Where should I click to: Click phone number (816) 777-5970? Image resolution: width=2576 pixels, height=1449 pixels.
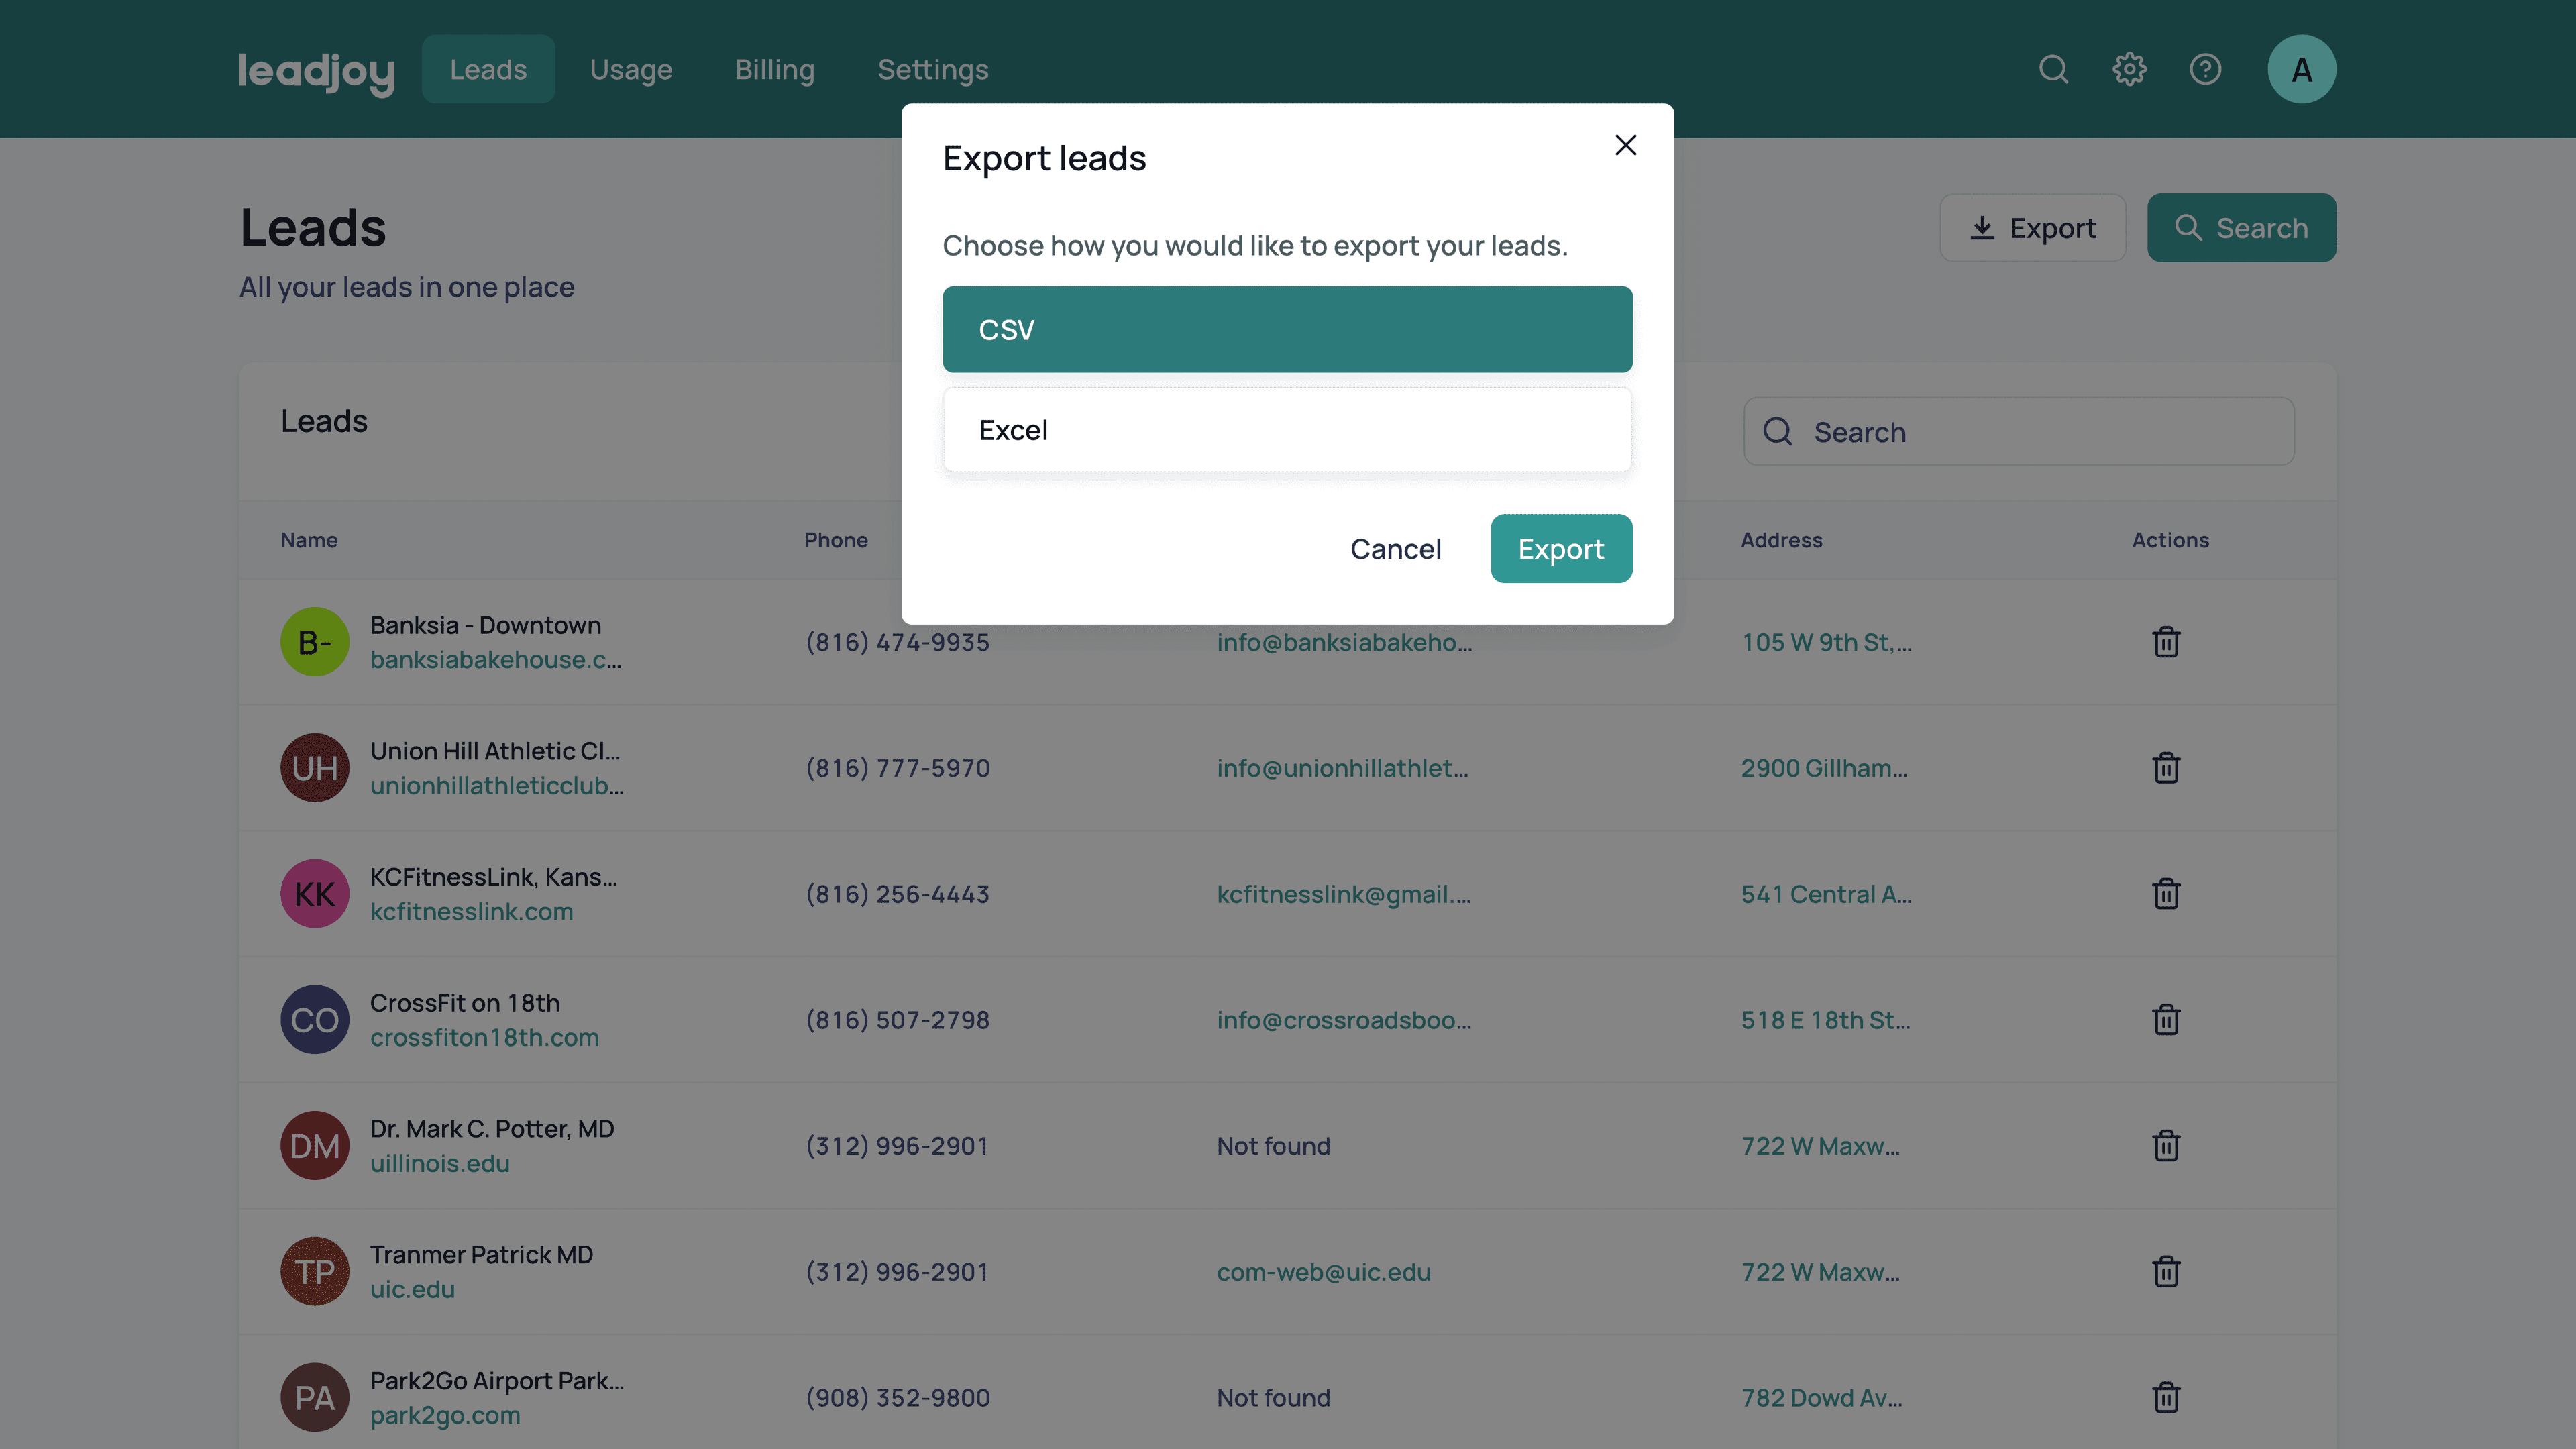(897, 768)
